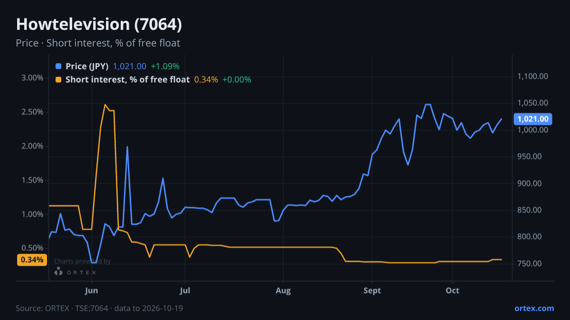Screen dimensions: 570x320
Task: Click the +1.09% price change value
Action: [x=165, y=66]
